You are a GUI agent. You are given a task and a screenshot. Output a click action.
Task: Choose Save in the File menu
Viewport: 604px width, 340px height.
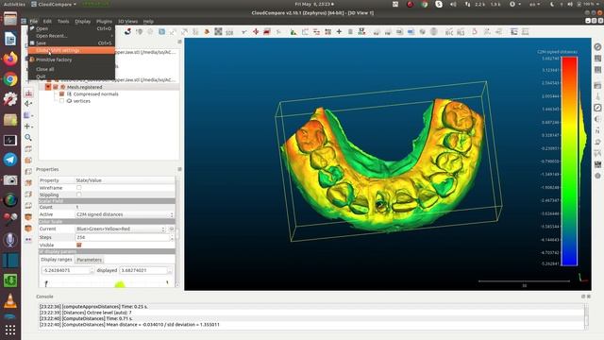(x=71, y=43)
